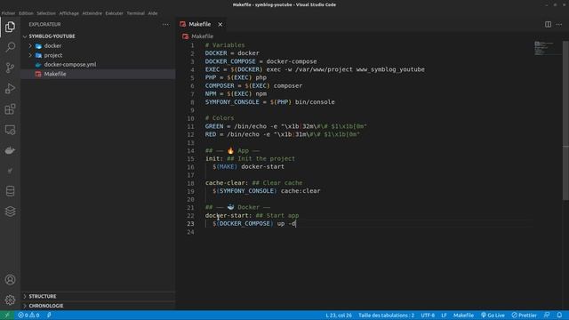This screenshot has width=569, height=320.
Task: Click the SYMFONY_CONSOLE variable on line 8
Action: (x=232, y=102)
